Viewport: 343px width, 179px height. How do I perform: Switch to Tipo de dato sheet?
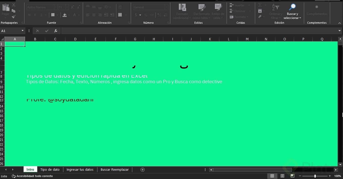(x=50, y=170)
